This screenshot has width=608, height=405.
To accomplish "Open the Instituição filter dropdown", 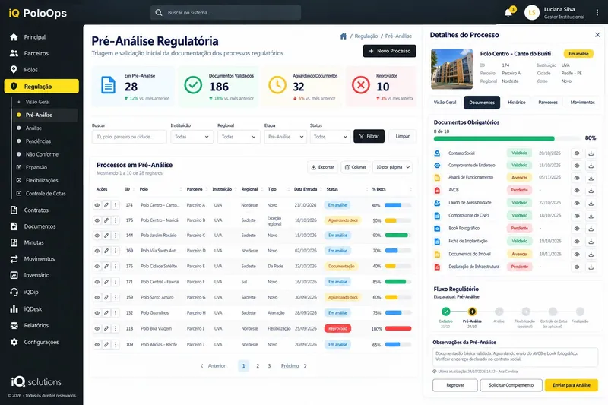I will coord(192,137).
